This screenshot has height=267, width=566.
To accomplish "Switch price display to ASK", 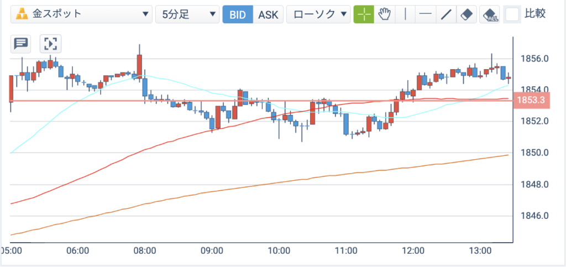I will point(268,14).
